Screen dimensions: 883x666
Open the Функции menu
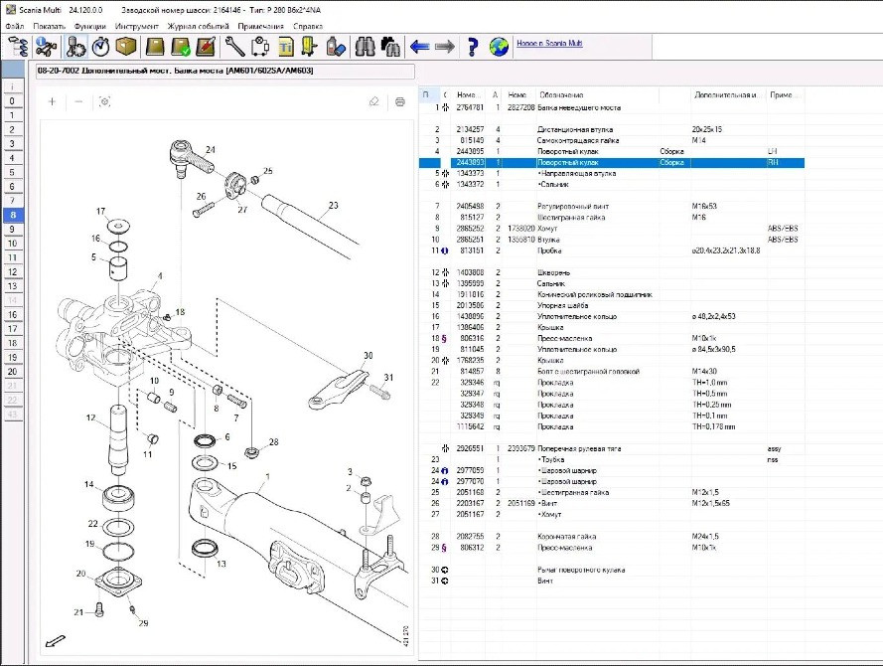90,26
